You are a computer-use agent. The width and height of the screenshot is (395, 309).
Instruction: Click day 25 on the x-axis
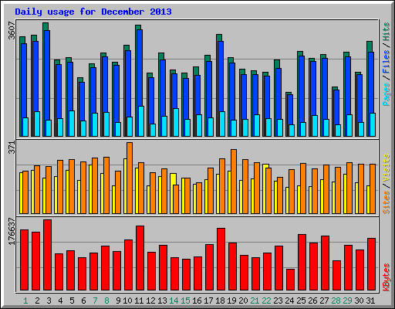[x=301, y=301]
